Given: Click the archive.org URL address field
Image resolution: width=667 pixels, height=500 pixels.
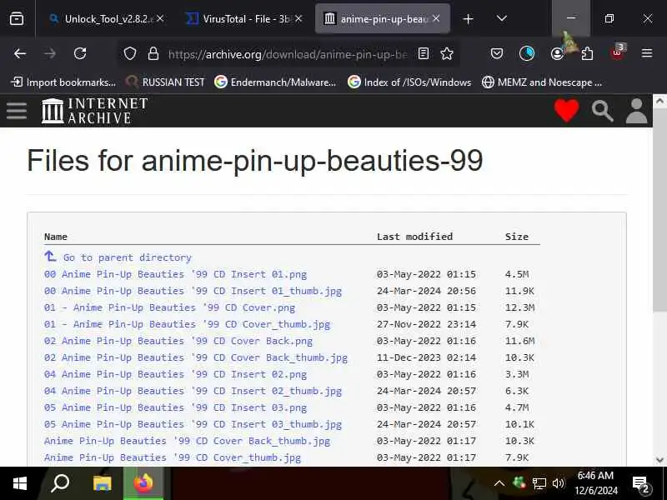Looking at the screenshot, I should [288, 54].
